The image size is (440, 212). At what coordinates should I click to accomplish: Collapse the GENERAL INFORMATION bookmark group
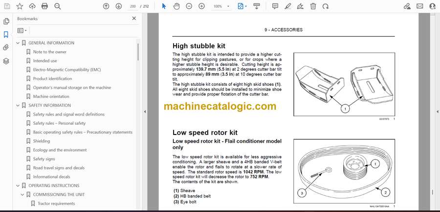18,43
